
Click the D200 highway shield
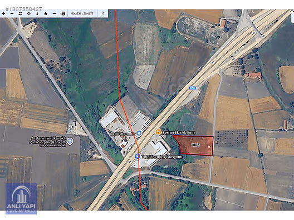point(192,88)
